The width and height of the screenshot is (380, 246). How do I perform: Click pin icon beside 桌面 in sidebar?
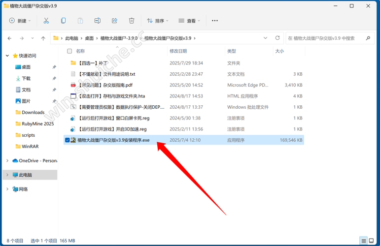click(54, 67)
